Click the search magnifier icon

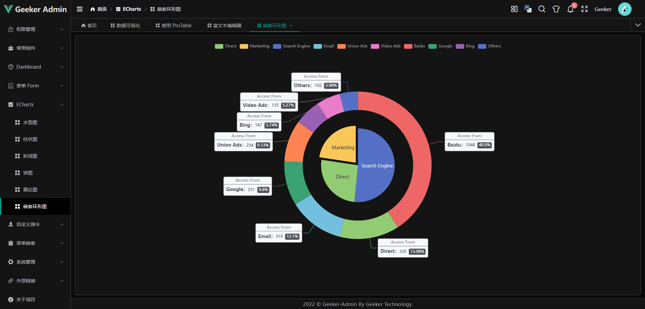(x=542, y=9)
